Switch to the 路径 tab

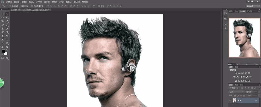(241, 85)
